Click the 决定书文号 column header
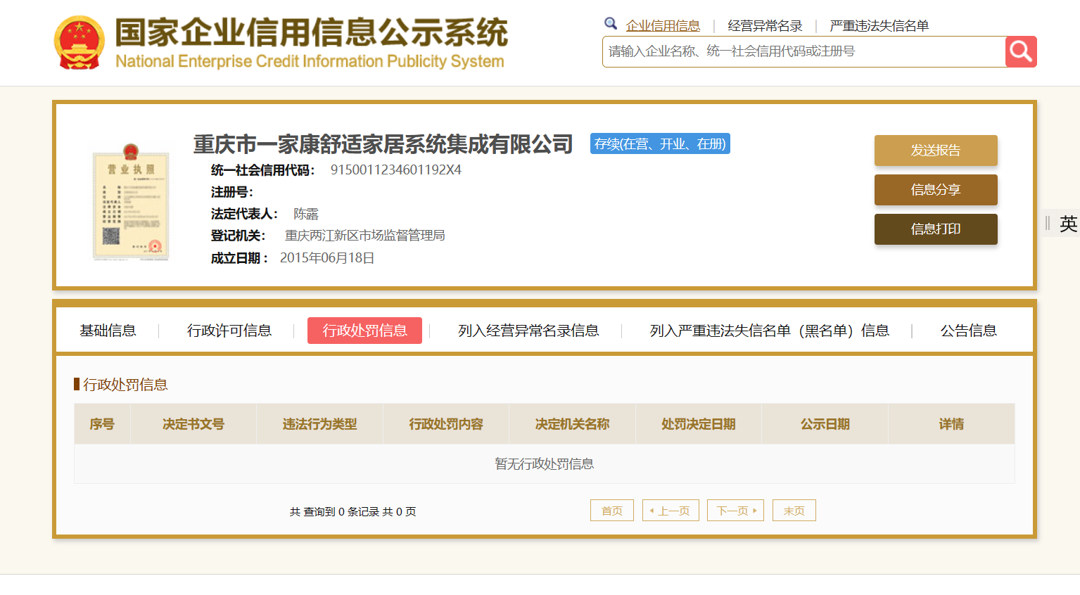Image resolution: width=1080 pixels, height=595 pixels. coord(193,424)
